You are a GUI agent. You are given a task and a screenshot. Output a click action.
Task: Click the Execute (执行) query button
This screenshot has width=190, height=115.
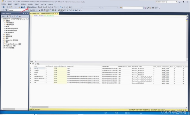[x=31, y=10]
